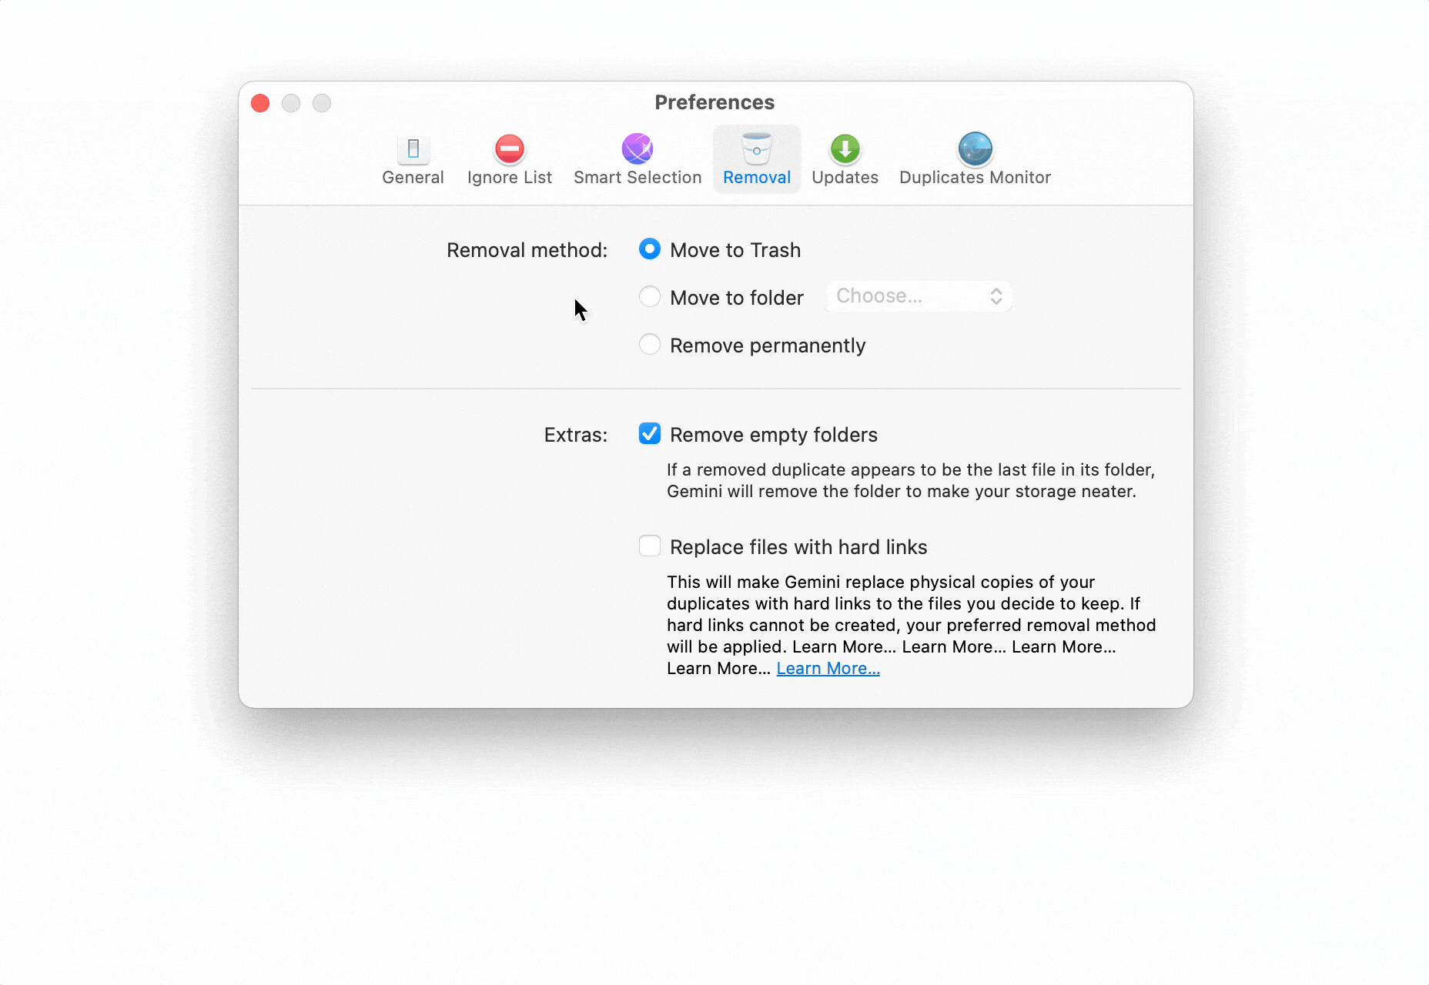The image size is (1429, 985).
Task: Select the Move to folder radio button
Action: 650,297
